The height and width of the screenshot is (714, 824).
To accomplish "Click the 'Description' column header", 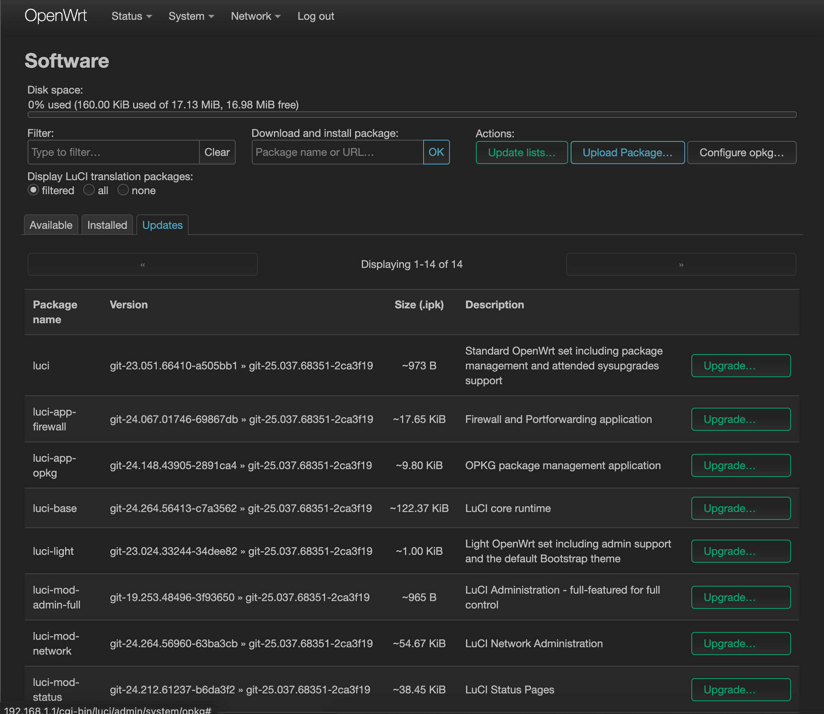I will click(494, 305).
